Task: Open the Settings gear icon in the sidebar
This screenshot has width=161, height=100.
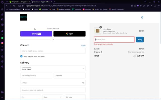Action: 2,66
